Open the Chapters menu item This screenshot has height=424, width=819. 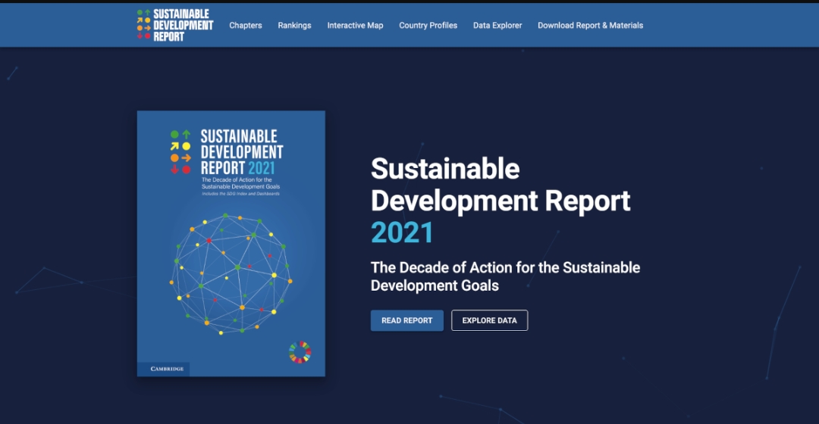(246, 25)
